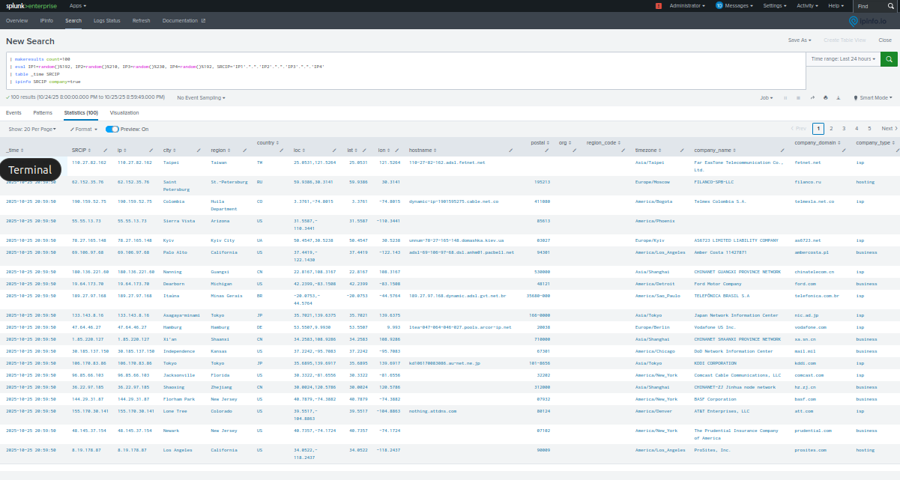Click the red error indicator in the top bar
900x480 pixels.
(x=659, y=5)
